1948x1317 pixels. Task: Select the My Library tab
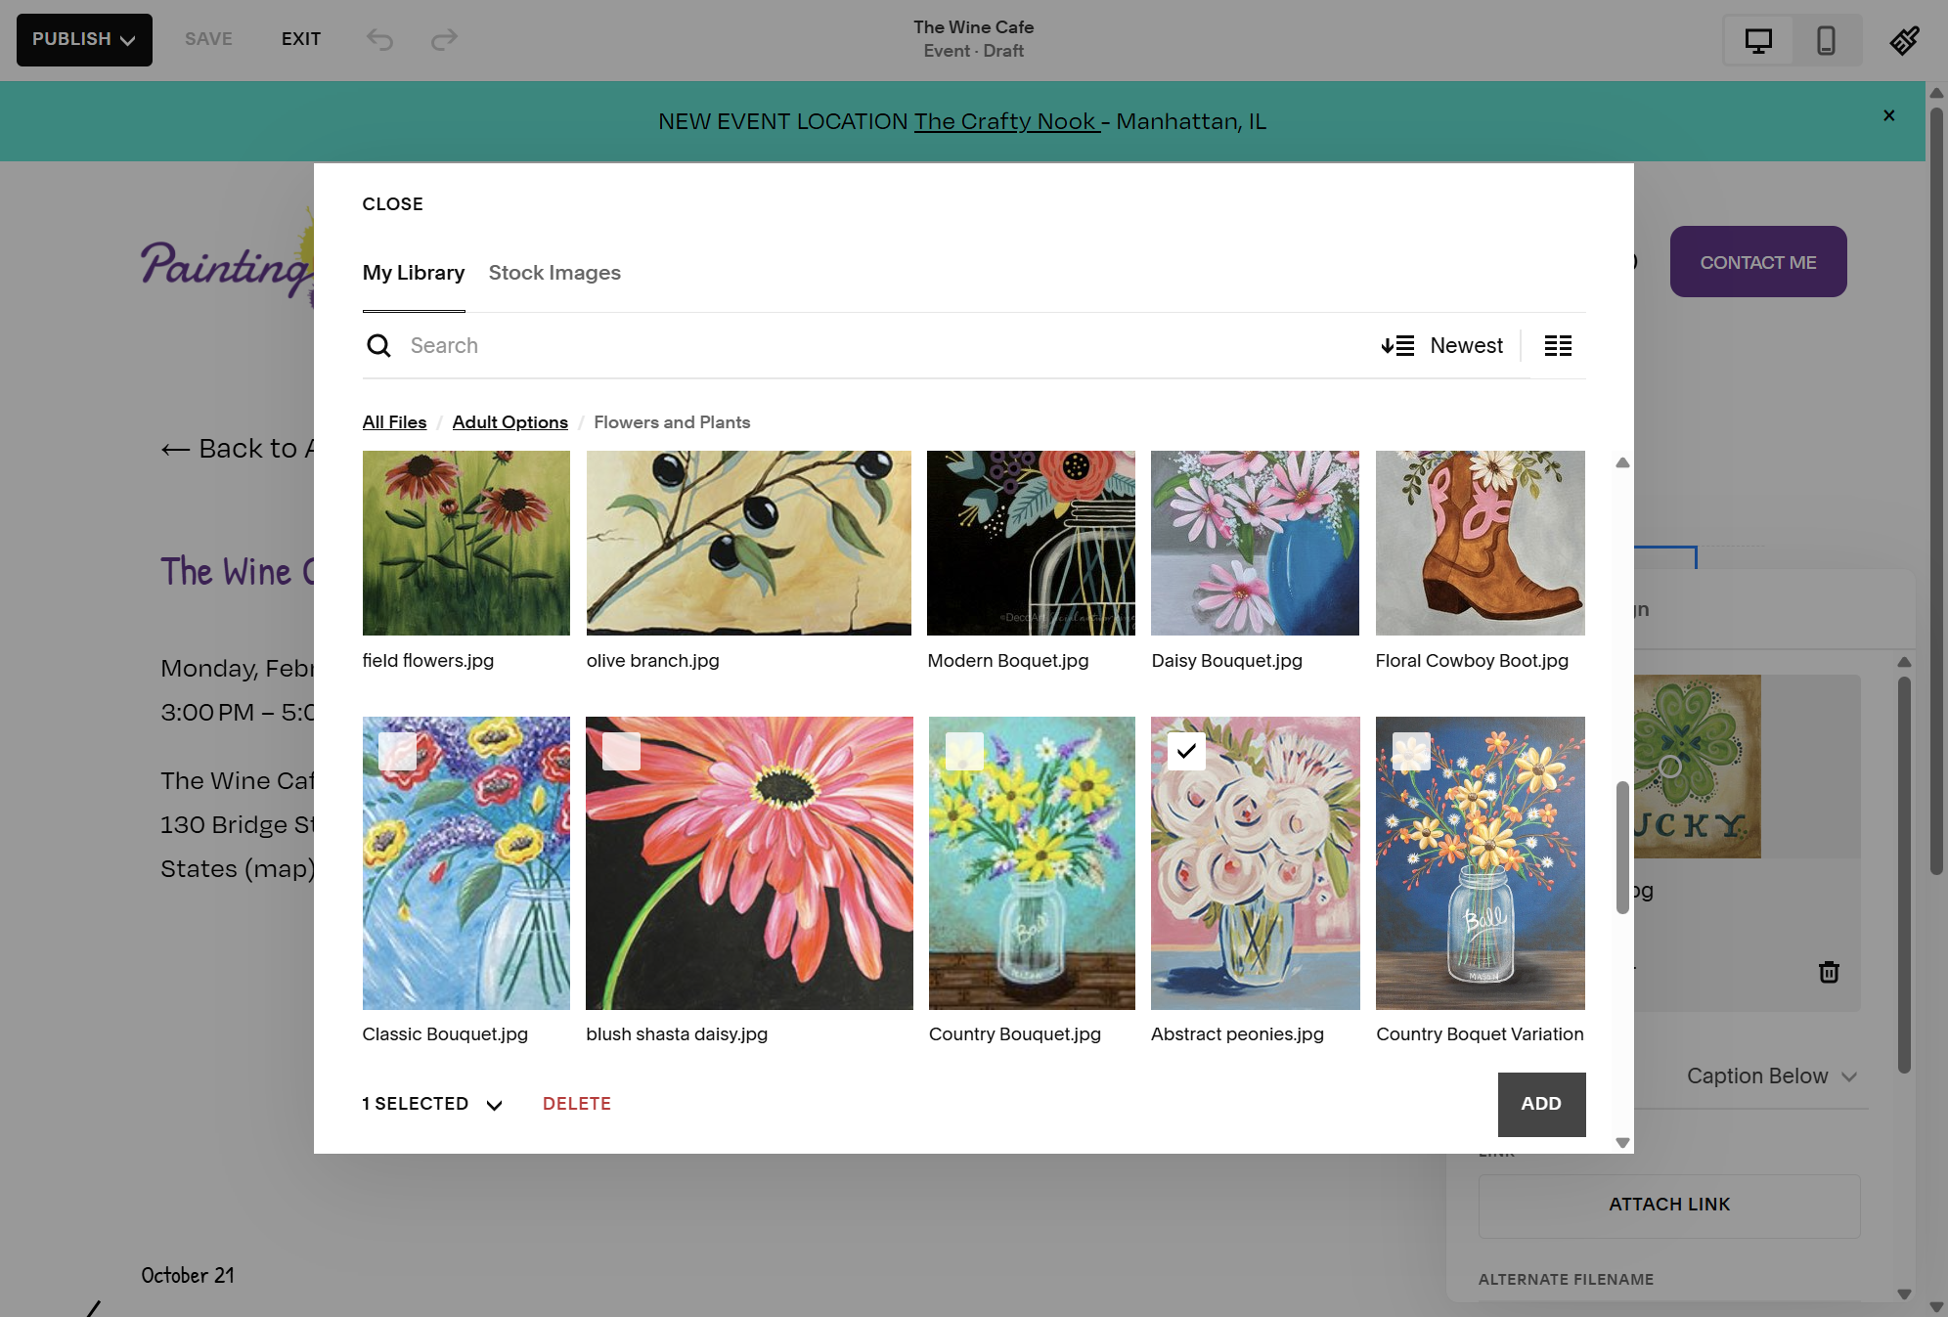pyautogui.click(x=414, y=273)
